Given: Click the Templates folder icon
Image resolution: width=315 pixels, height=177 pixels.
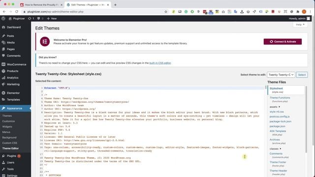Looking at the screenshot, I should [3, 99].
